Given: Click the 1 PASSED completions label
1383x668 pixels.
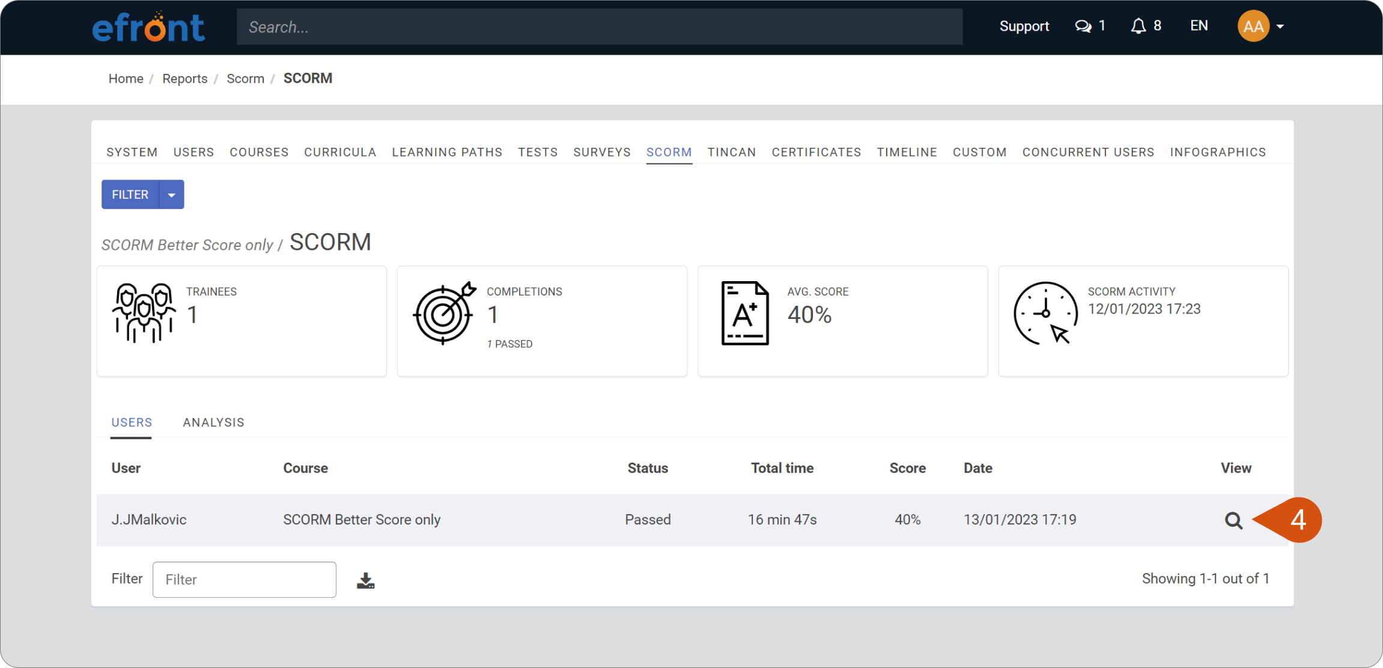Looking at the screenshot, I should 509,344.
